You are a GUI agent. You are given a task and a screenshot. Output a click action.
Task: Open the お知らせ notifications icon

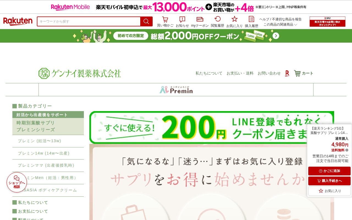(182, 22)
